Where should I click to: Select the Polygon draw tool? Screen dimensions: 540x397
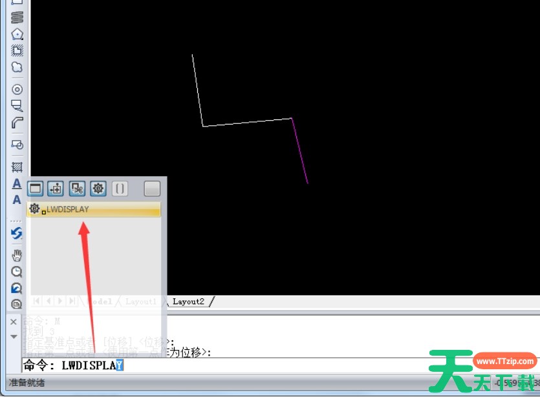[x=17, y=34]
